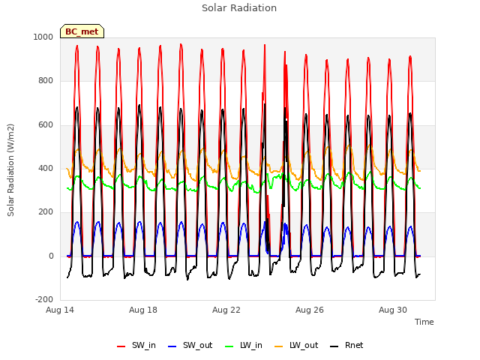Image resolution: width=480 pixels, height=360 pixels.
Task: Click the 400 y-axis tick label
Action: click(x=46, y=168)
